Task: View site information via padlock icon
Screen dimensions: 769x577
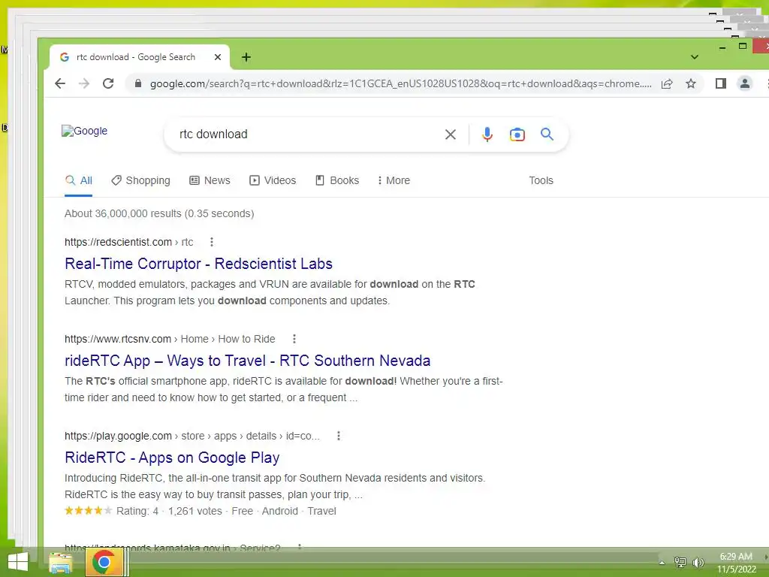Action: coord(138,83)
